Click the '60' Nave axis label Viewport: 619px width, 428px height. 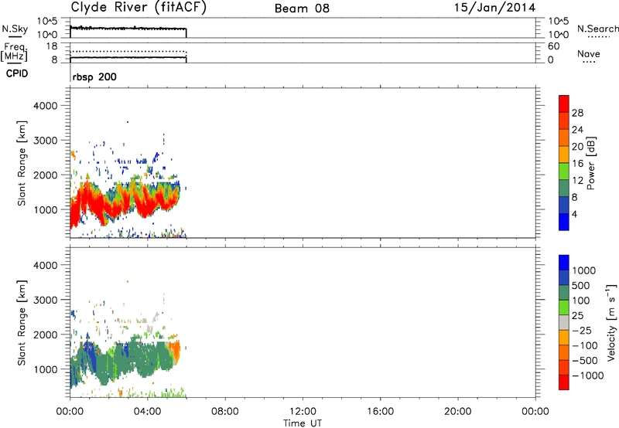(x=554, y=46)
